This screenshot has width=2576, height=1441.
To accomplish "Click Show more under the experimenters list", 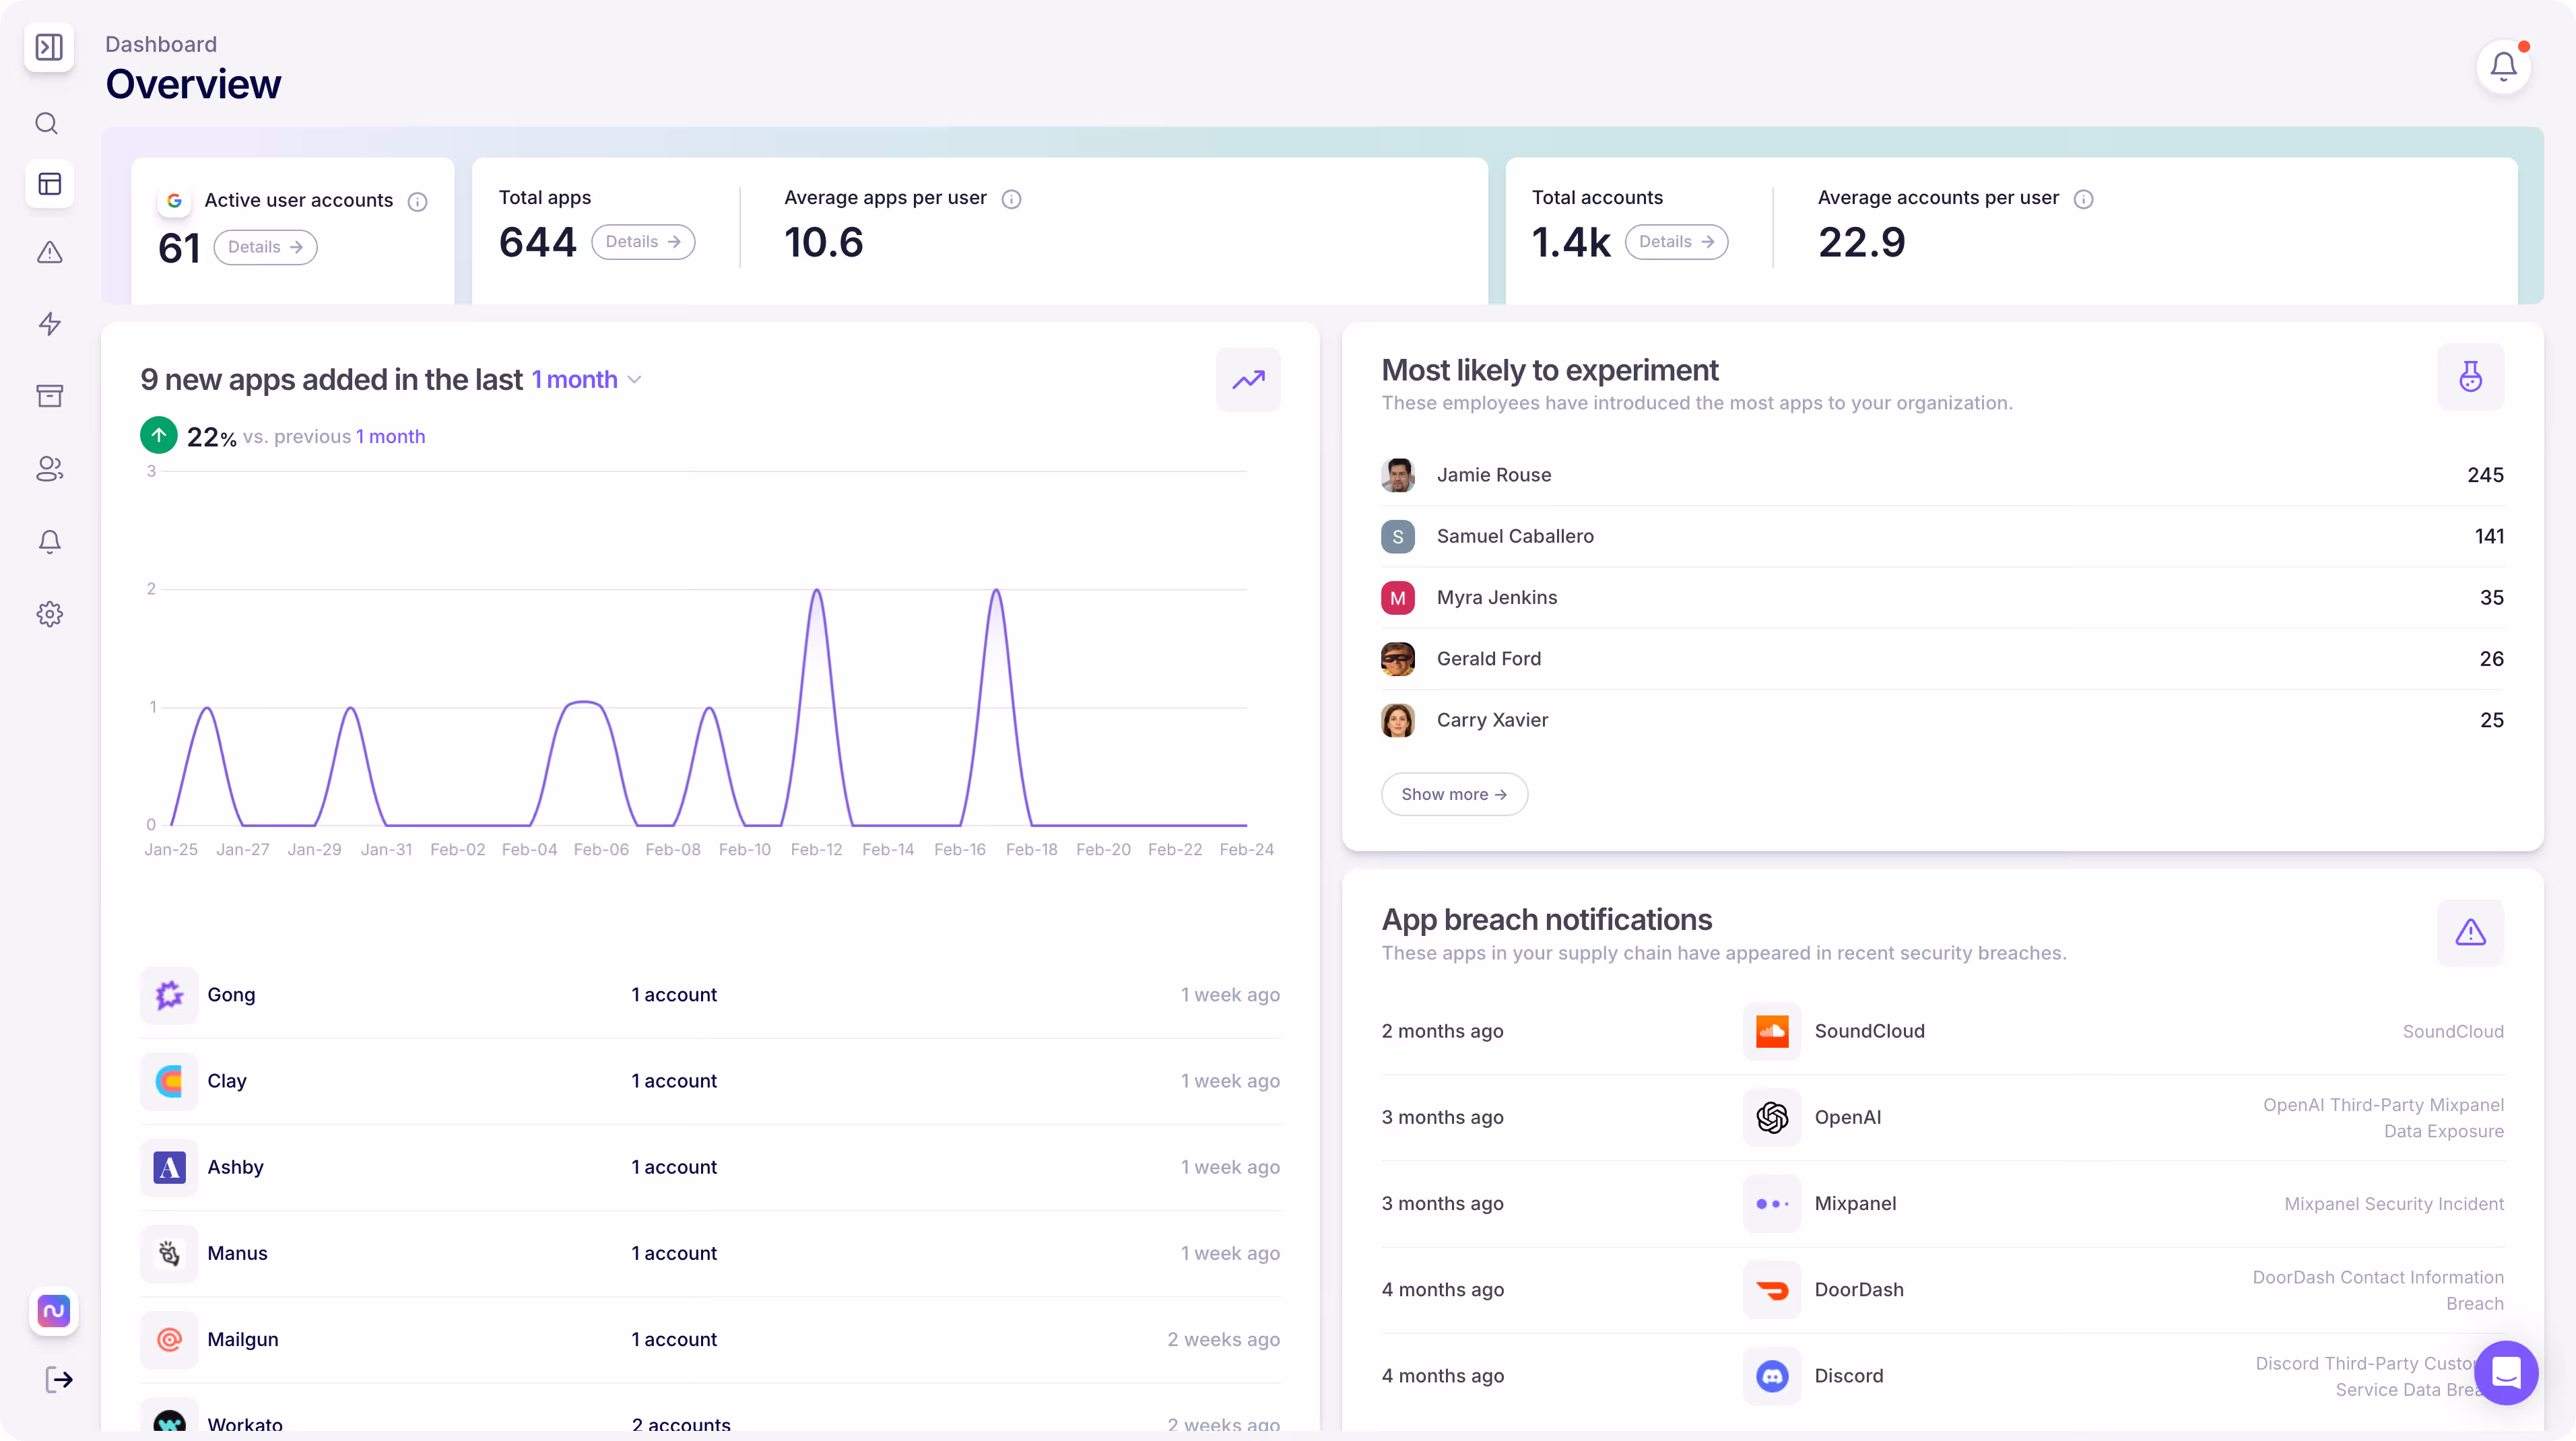I will 1453,793.
